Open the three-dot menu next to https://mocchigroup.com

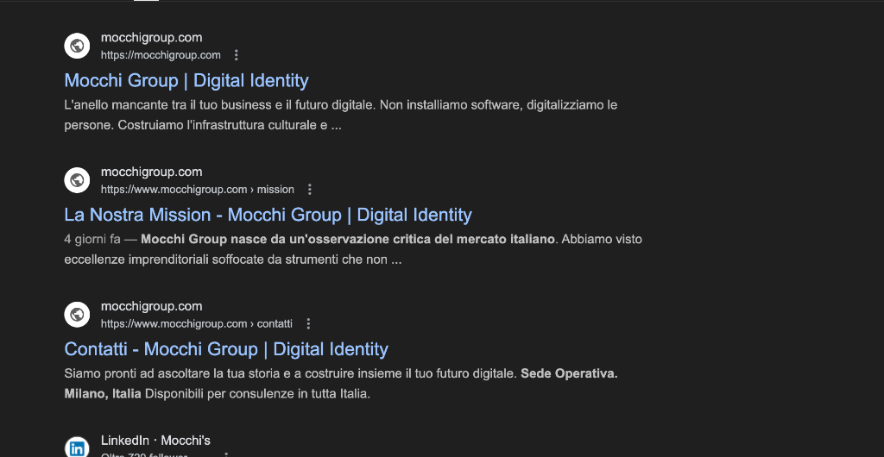coord(237,55)
